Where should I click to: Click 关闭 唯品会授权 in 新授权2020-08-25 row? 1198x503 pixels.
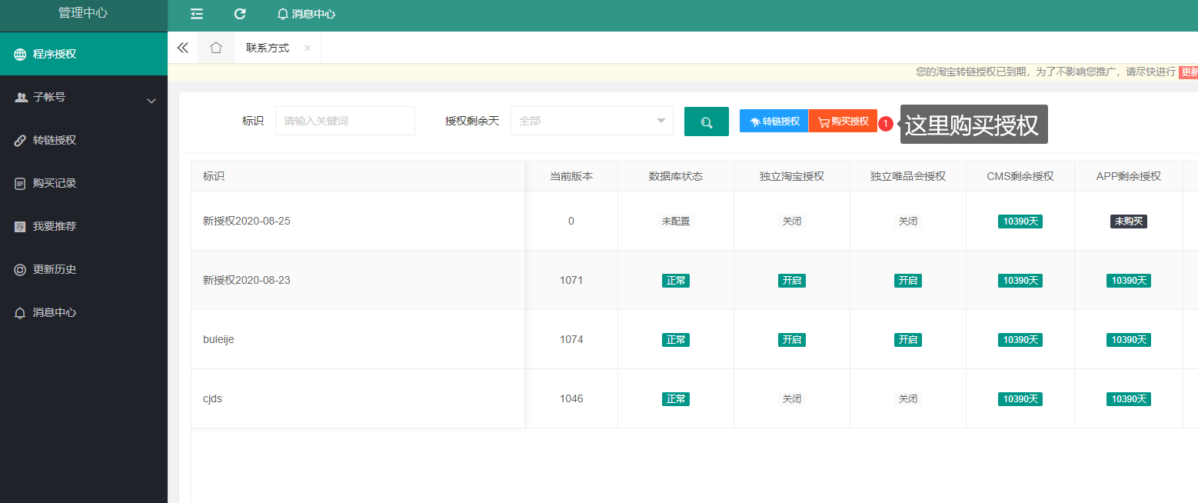coord(908,221)
